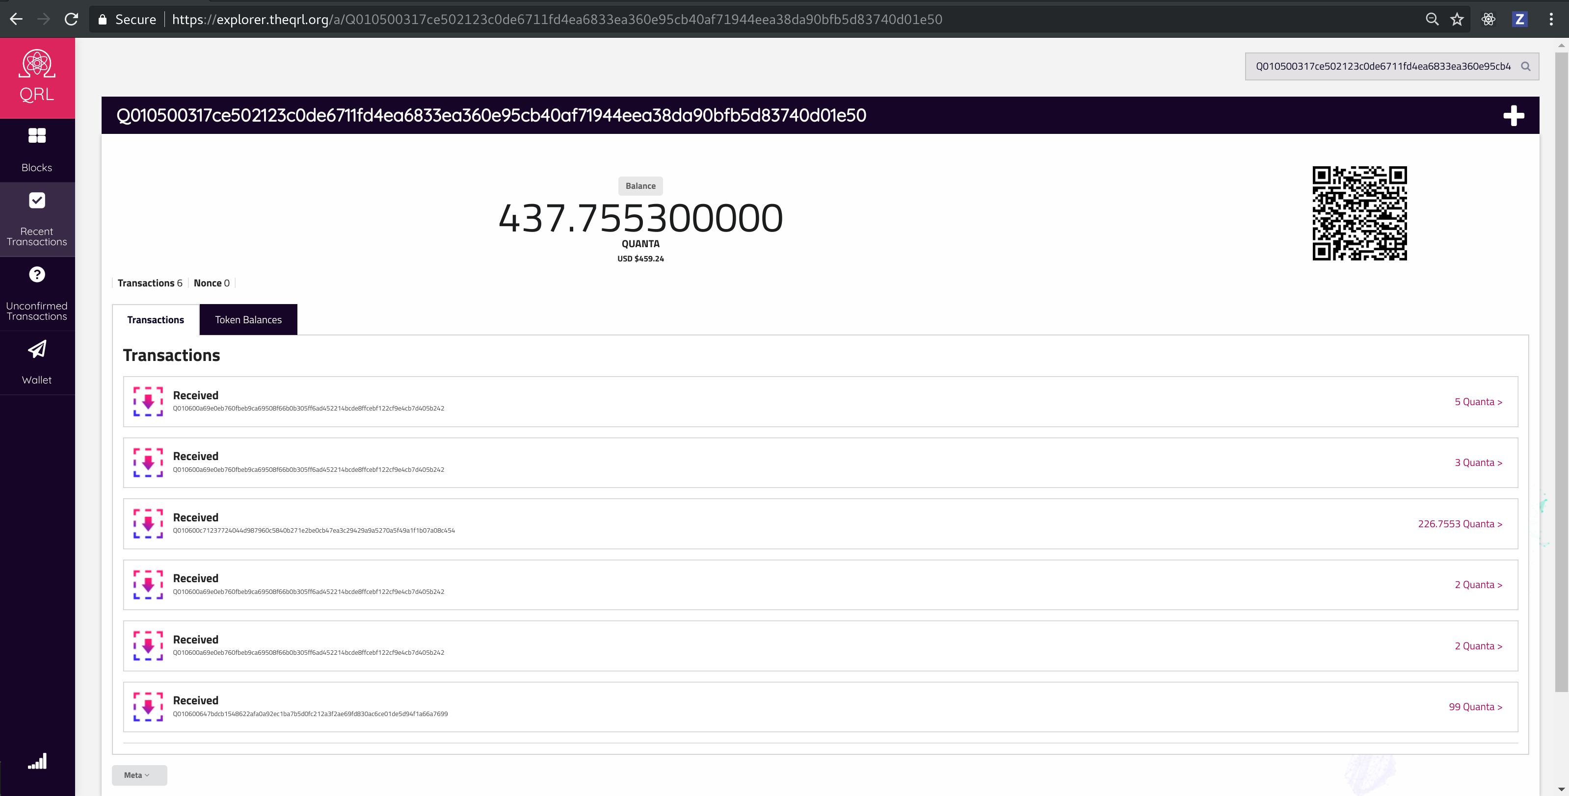This screenshot has height=796, width=1569.
Task: Switch to the Transactions tab
Action: coord(155,319)
